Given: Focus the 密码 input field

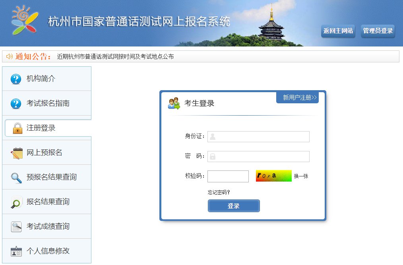Looking at the screenshot, I should coord(259,157).
